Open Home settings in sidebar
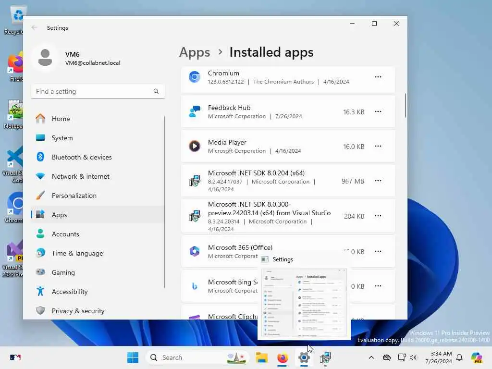This screenshot has width=492, height=369. tap(97, 119)
